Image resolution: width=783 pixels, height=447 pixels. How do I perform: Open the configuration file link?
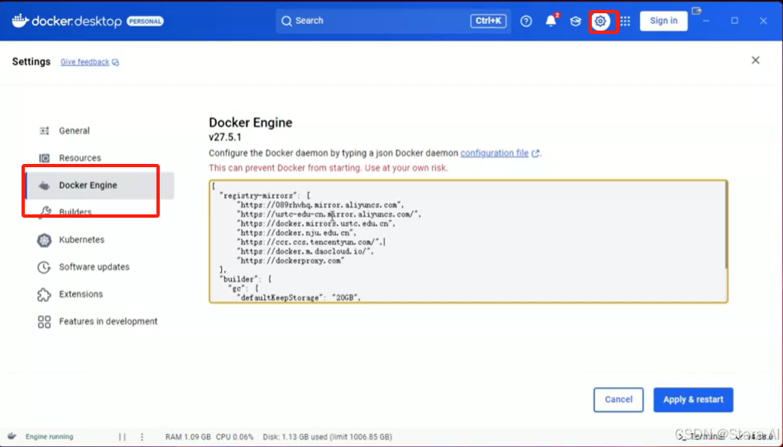pyautogui.click(x=494, y=153)
